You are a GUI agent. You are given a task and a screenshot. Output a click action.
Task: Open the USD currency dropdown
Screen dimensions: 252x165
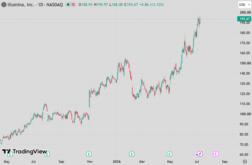245,4
